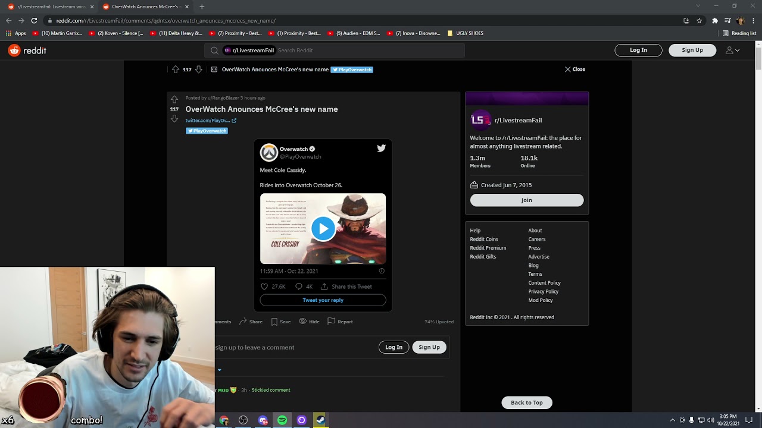The image size is (762, 428).
Task: Open OBS Studio from the taskbar
Action: coord(243,420)
